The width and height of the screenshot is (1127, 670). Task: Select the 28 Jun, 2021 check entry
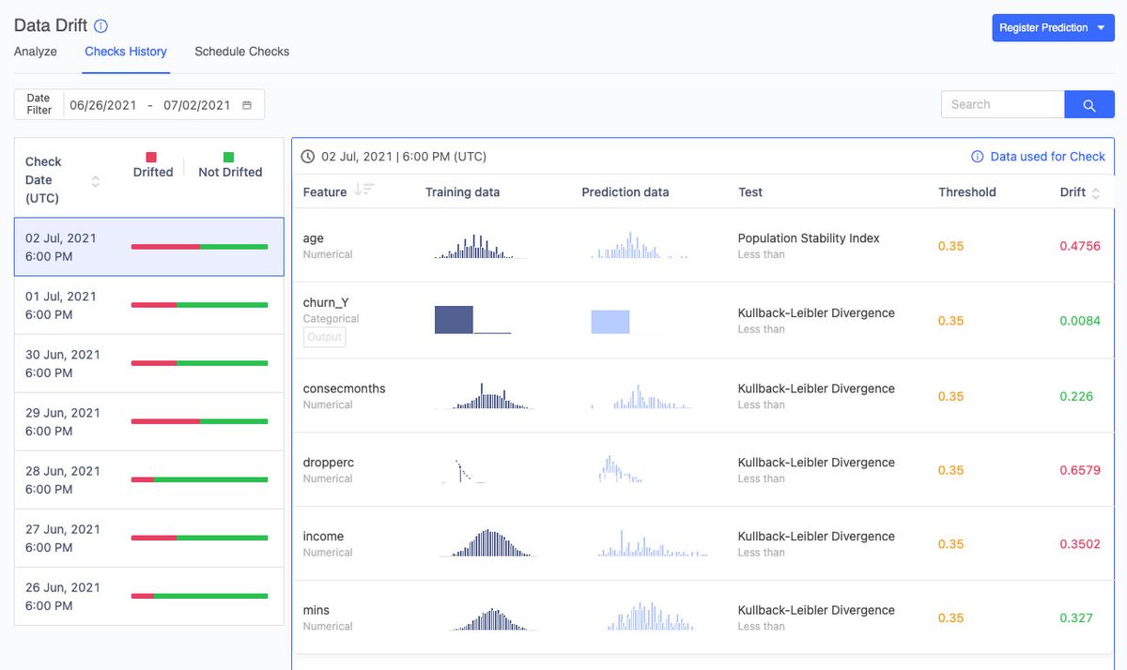tap(148, 481)
